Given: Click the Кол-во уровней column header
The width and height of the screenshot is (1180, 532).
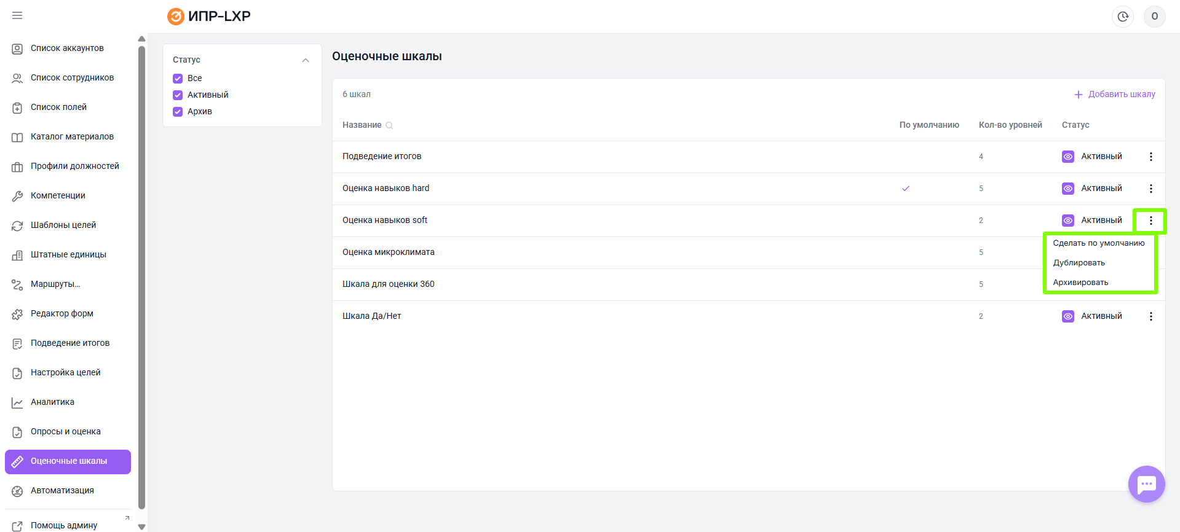Looking at the screenshot, I should coord(1010,125).
